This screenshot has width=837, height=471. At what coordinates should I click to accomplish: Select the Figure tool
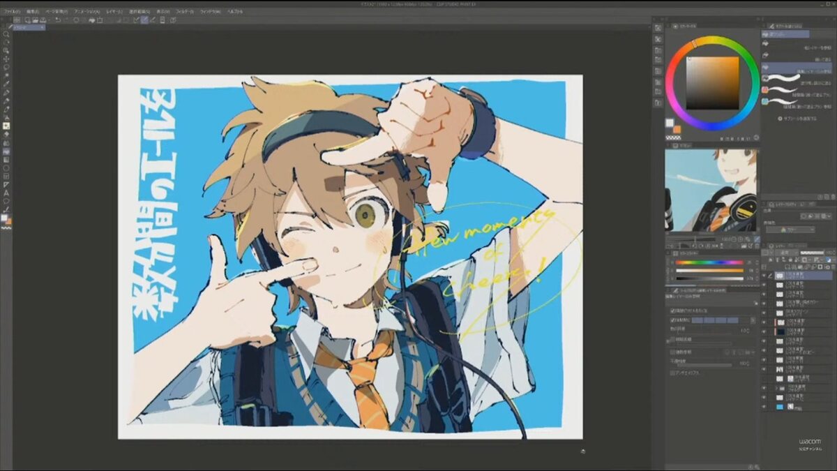point(6,167)
